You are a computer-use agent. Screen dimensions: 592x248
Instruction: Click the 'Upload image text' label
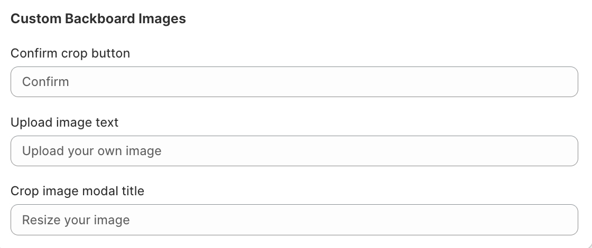(64, 122)
